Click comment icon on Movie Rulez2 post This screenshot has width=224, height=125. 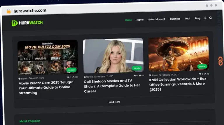coord(68,77)
